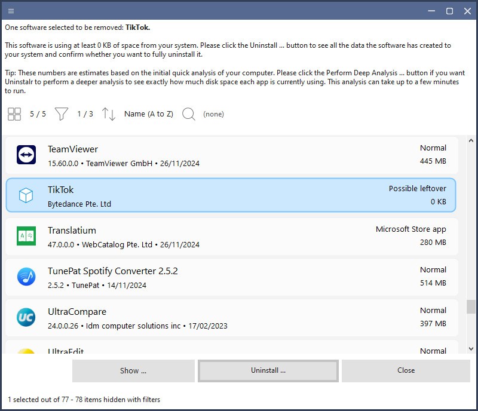478x411 pixels.
Task: Click the TunePat Spotify Converter icon
Action: 26,277
